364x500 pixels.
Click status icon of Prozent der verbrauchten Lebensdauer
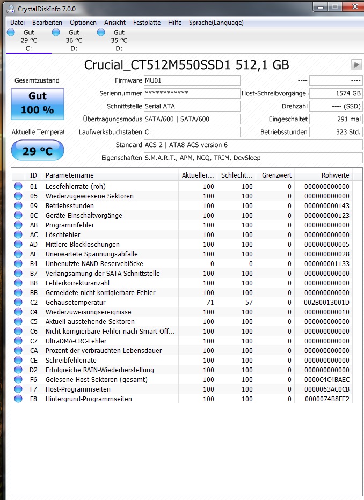pos(18,350)
